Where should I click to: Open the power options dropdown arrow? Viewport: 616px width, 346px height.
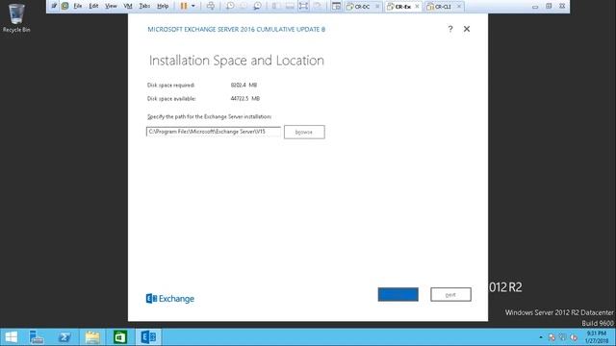coord(192,6)
